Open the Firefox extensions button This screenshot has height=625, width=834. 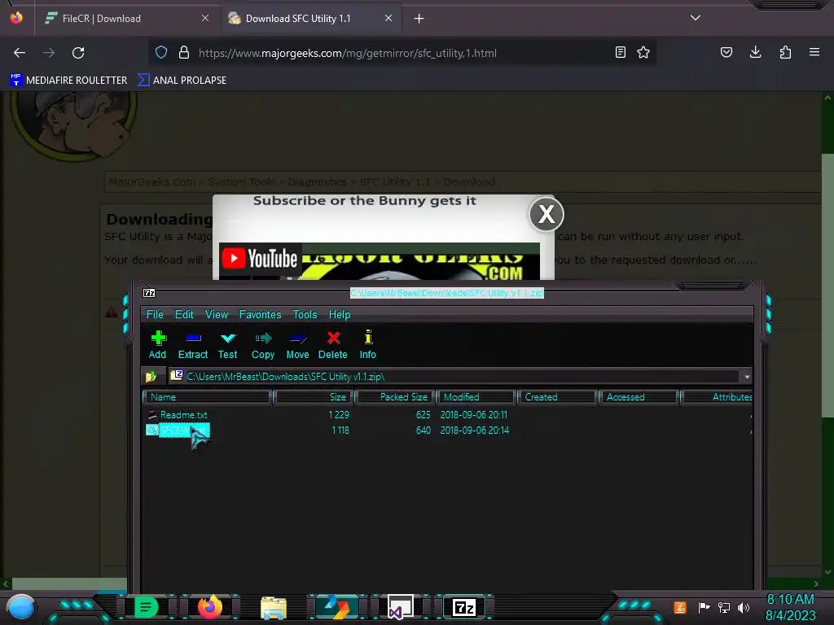pos(785,52)
